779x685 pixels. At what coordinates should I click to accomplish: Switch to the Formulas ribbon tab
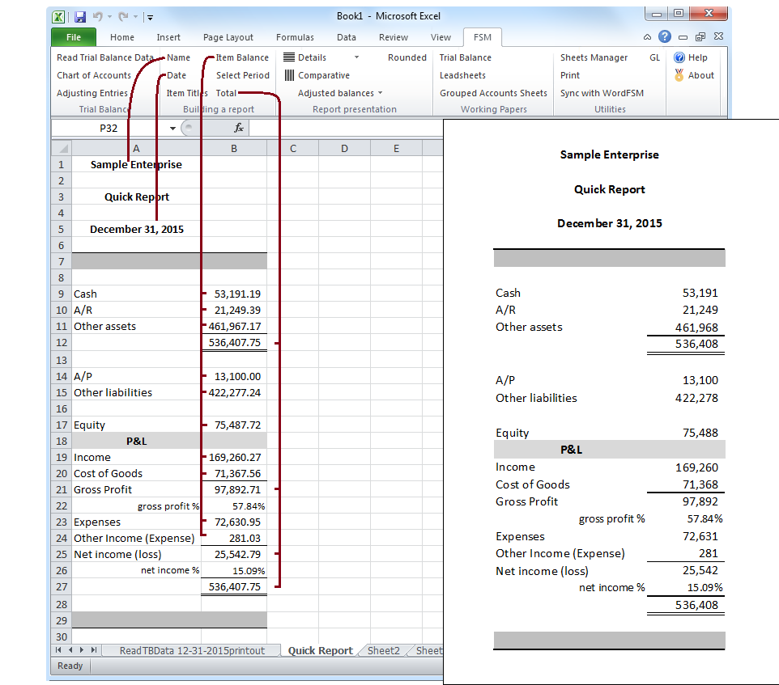tap(294, 36)
